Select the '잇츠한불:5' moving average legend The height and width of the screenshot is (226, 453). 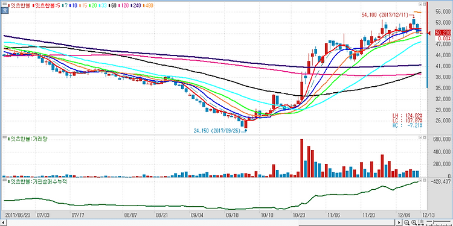pos(47,5)
